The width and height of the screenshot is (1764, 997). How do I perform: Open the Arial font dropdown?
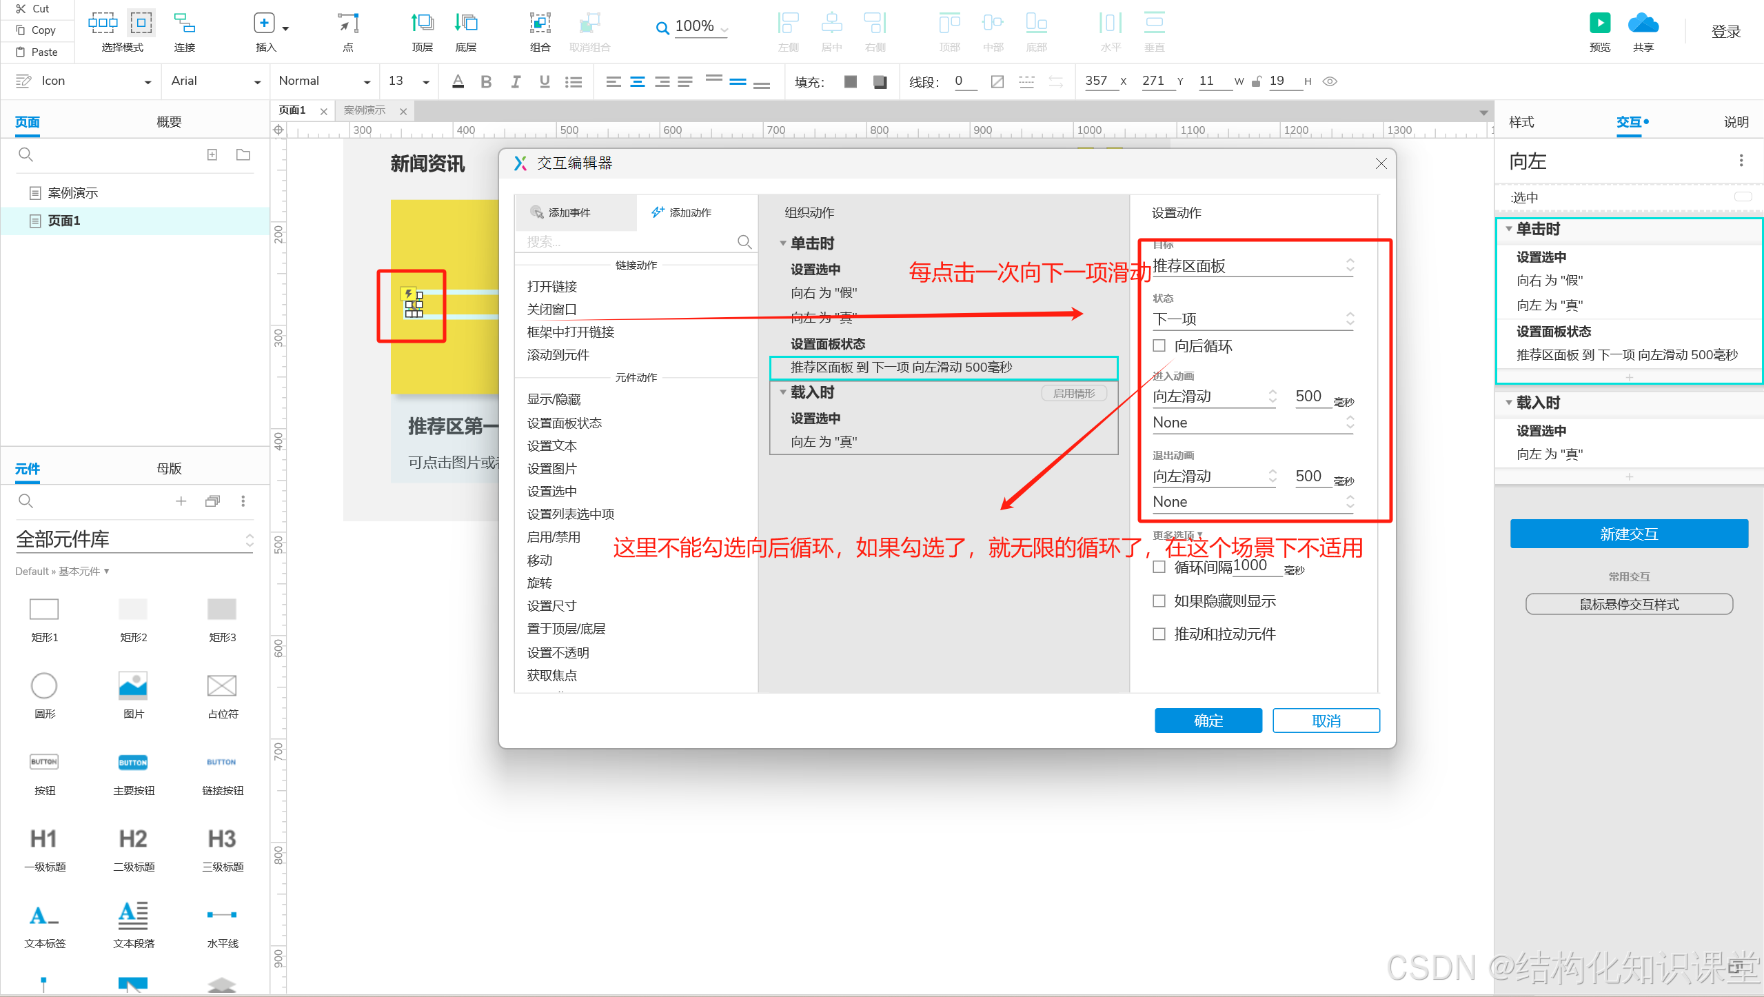point(216,81)
